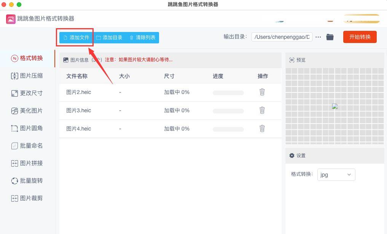Open the 图片拼接 stitching tool

click(27, 163)
